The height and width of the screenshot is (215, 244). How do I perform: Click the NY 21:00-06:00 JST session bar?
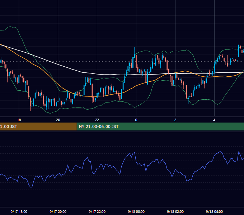coord(160,126)
